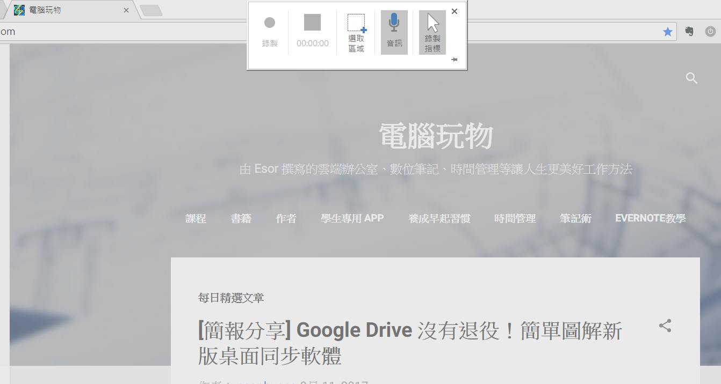The height and width of the screenshot is (384, 721).
Task: Open the 書籍 menu item
Action: [x=241, y=218]
